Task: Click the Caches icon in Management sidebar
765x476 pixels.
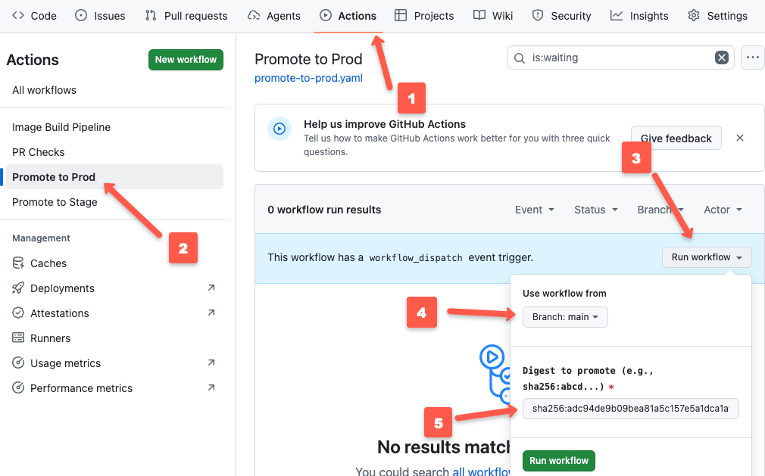Action: (17, 263)
